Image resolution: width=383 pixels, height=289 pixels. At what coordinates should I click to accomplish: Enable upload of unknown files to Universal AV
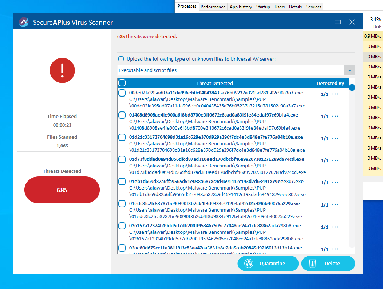pos(121,59)
